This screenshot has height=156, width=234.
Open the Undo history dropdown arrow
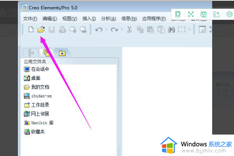pos(106,29)
